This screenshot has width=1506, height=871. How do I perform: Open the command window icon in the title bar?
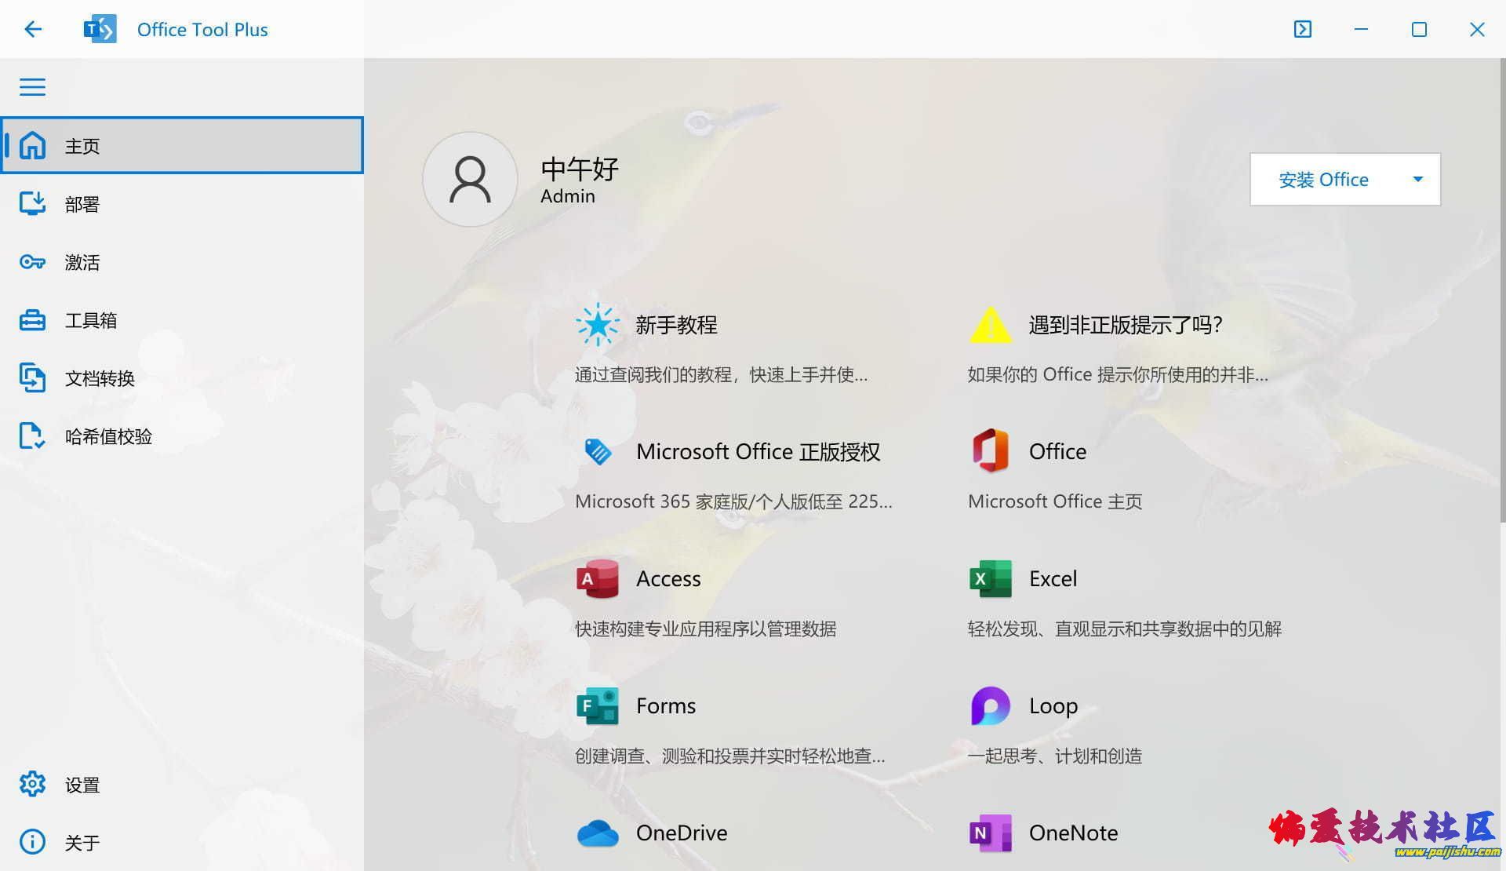point(1302,29)
